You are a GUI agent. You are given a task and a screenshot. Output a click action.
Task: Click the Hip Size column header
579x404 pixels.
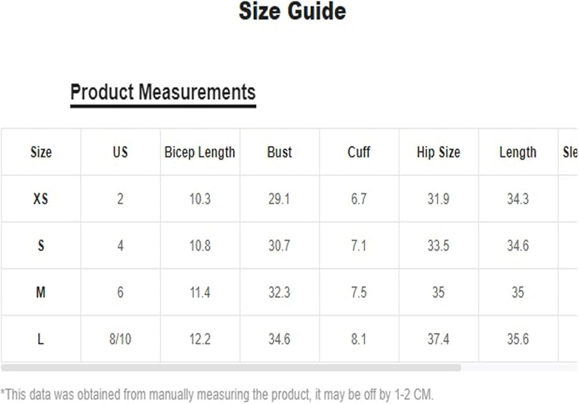coord(438,152)
